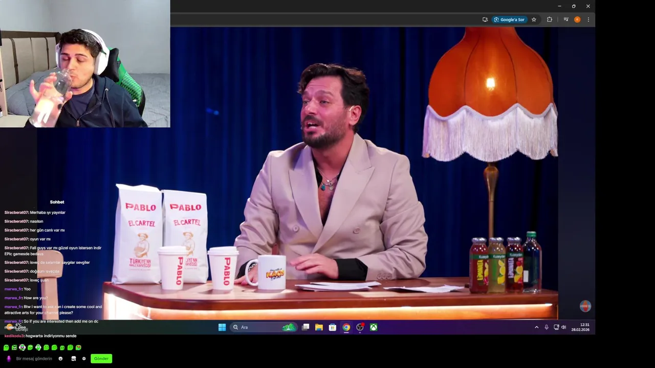Click the username in 'nasılsın' message
Screen dimensions: 655x368
coord(16,221)
